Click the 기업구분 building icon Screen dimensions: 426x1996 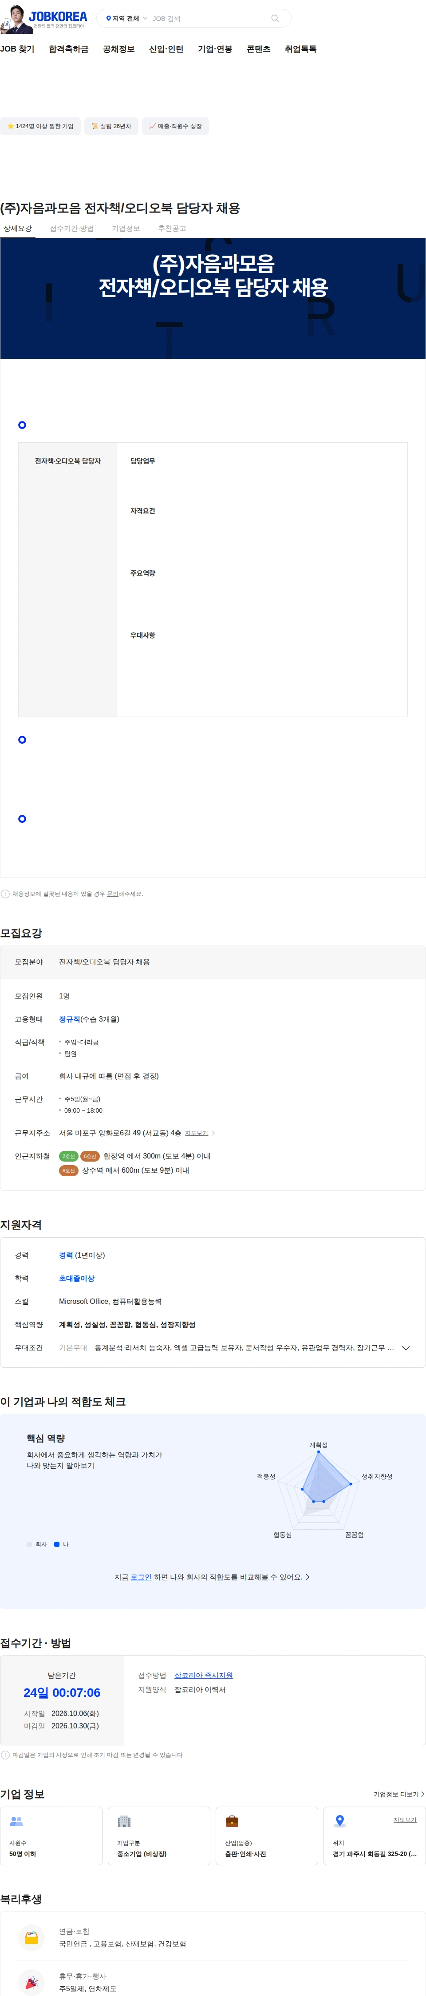tap(124, 1822)
